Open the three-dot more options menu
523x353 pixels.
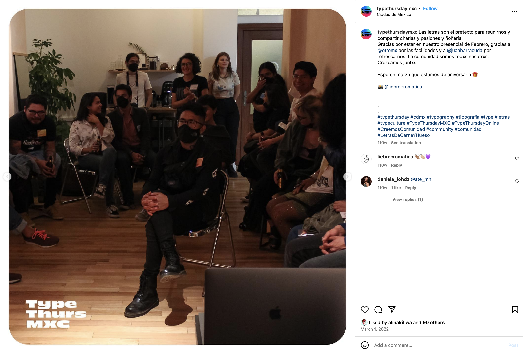514,11
